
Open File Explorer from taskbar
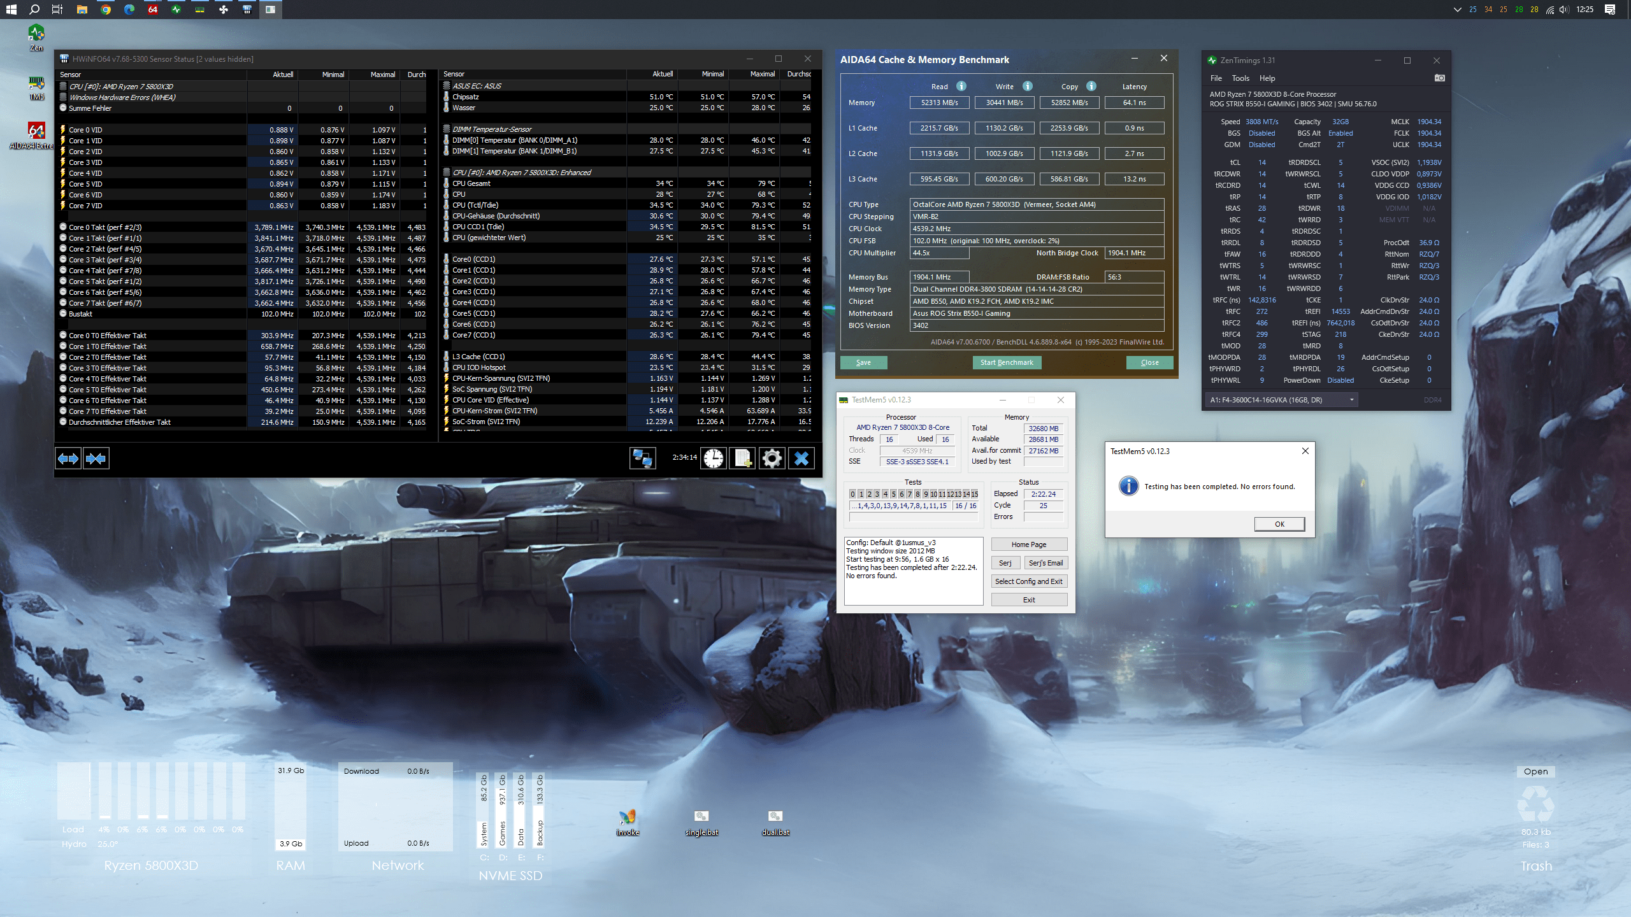82,10
